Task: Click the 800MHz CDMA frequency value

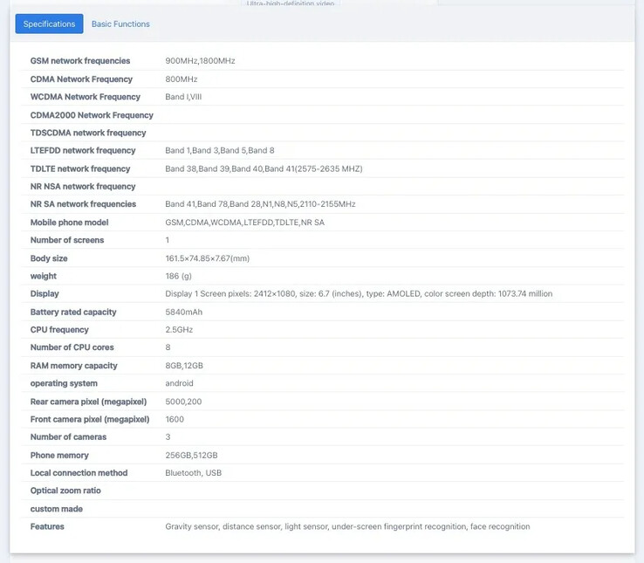Action: 182,79
